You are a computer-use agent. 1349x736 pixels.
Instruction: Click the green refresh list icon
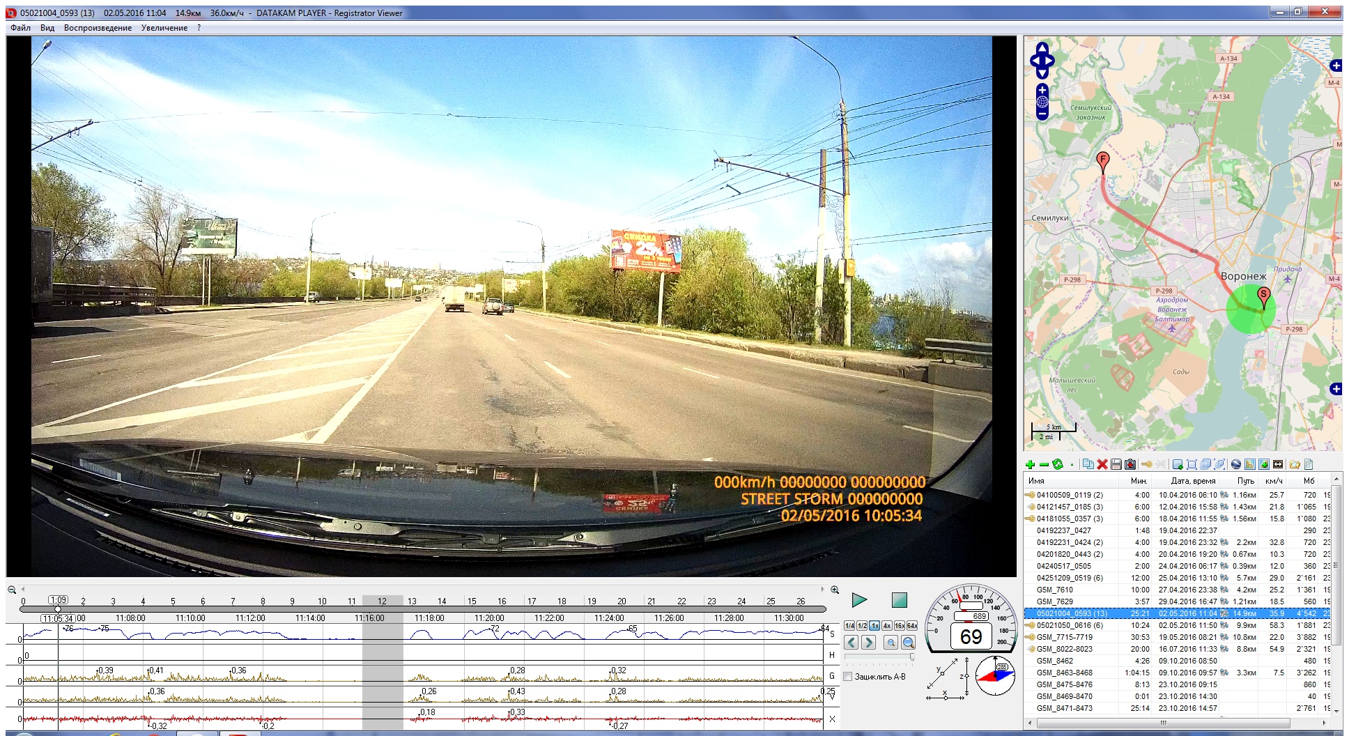click(x=1058, y=465)
